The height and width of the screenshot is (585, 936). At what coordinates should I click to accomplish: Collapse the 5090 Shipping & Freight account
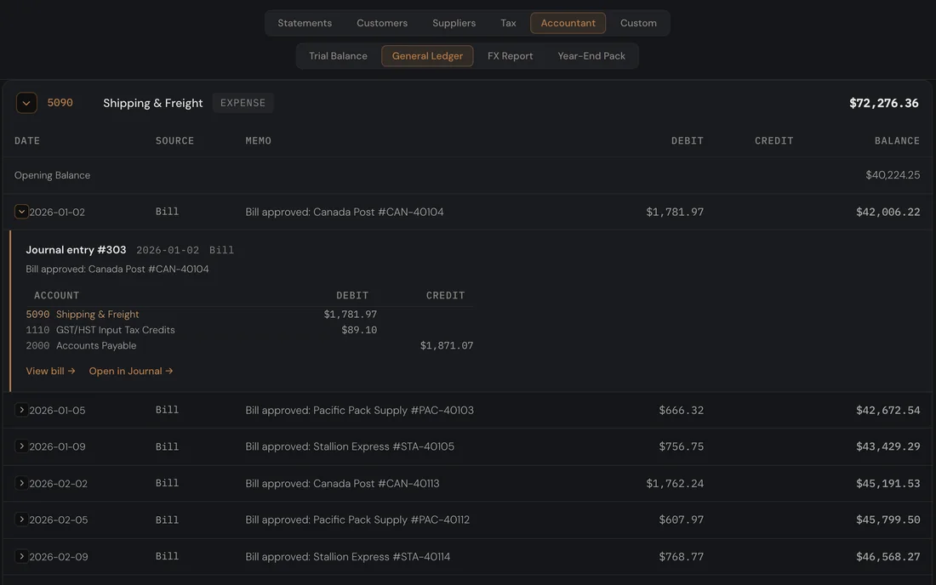point(26,103)
